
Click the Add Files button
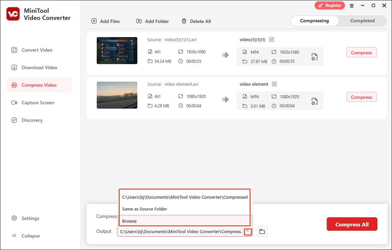click(x=106, y=21)
